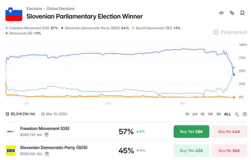Open chart settings gear icon
251x160 pixels.
245,114
